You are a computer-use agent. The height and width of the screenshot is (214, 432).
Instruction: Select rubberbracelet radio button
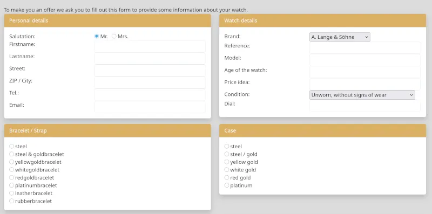[x=11, y=201]
